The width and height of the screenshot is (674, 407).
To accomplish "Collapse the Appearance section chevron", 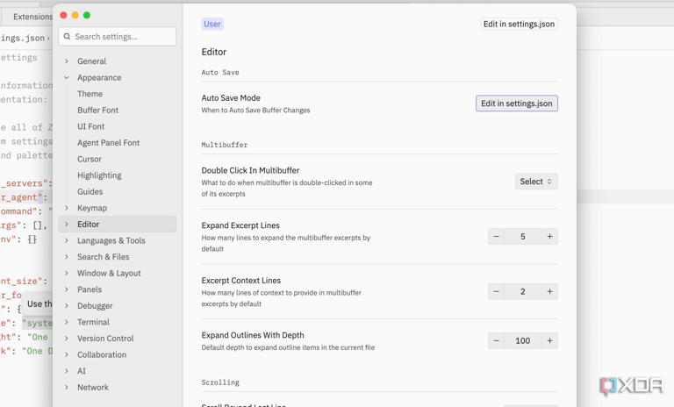I will 67,77.
